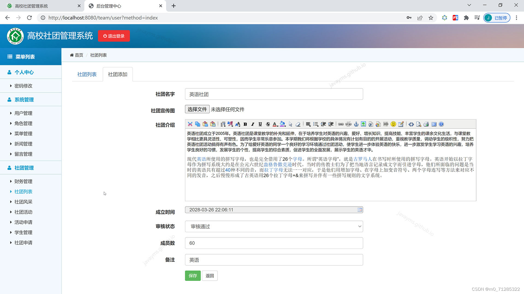Viewport: 524px width, 294px height.
Task: Open the smiley emoticon picker
Action: point(393,124)
